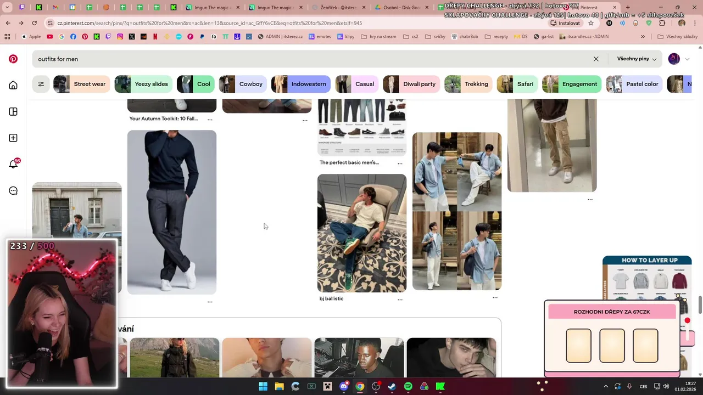
Task: Select the Cowboy filter chip
Action: pos(243,84)
